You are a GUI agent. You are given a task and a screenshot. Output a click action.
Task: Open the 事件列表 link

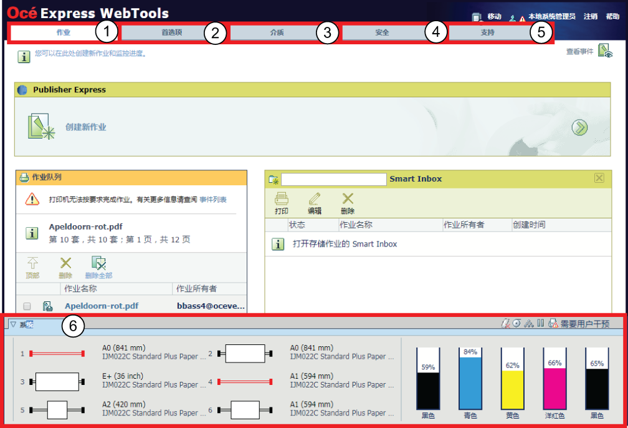pos(213,200)
